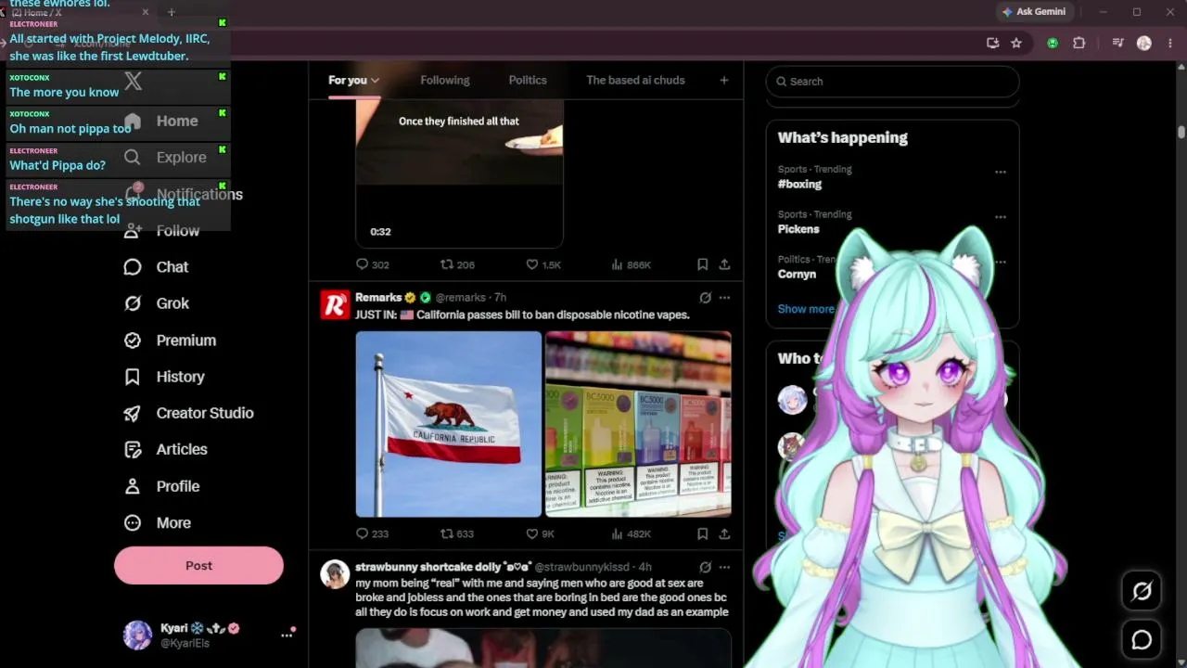Open Creator Studio in the sidebar
Image resolution: width=1187 pixels, height=668 pixels.
(189, 413)
